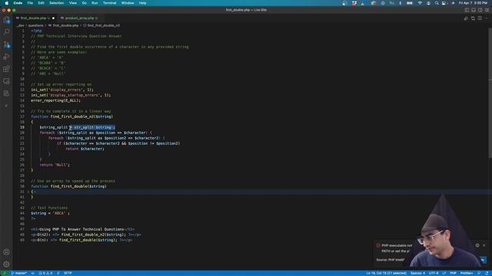Click line number 17 in the gutter
The width and height of the screenshot is (492, 276).
coord(22,117)
